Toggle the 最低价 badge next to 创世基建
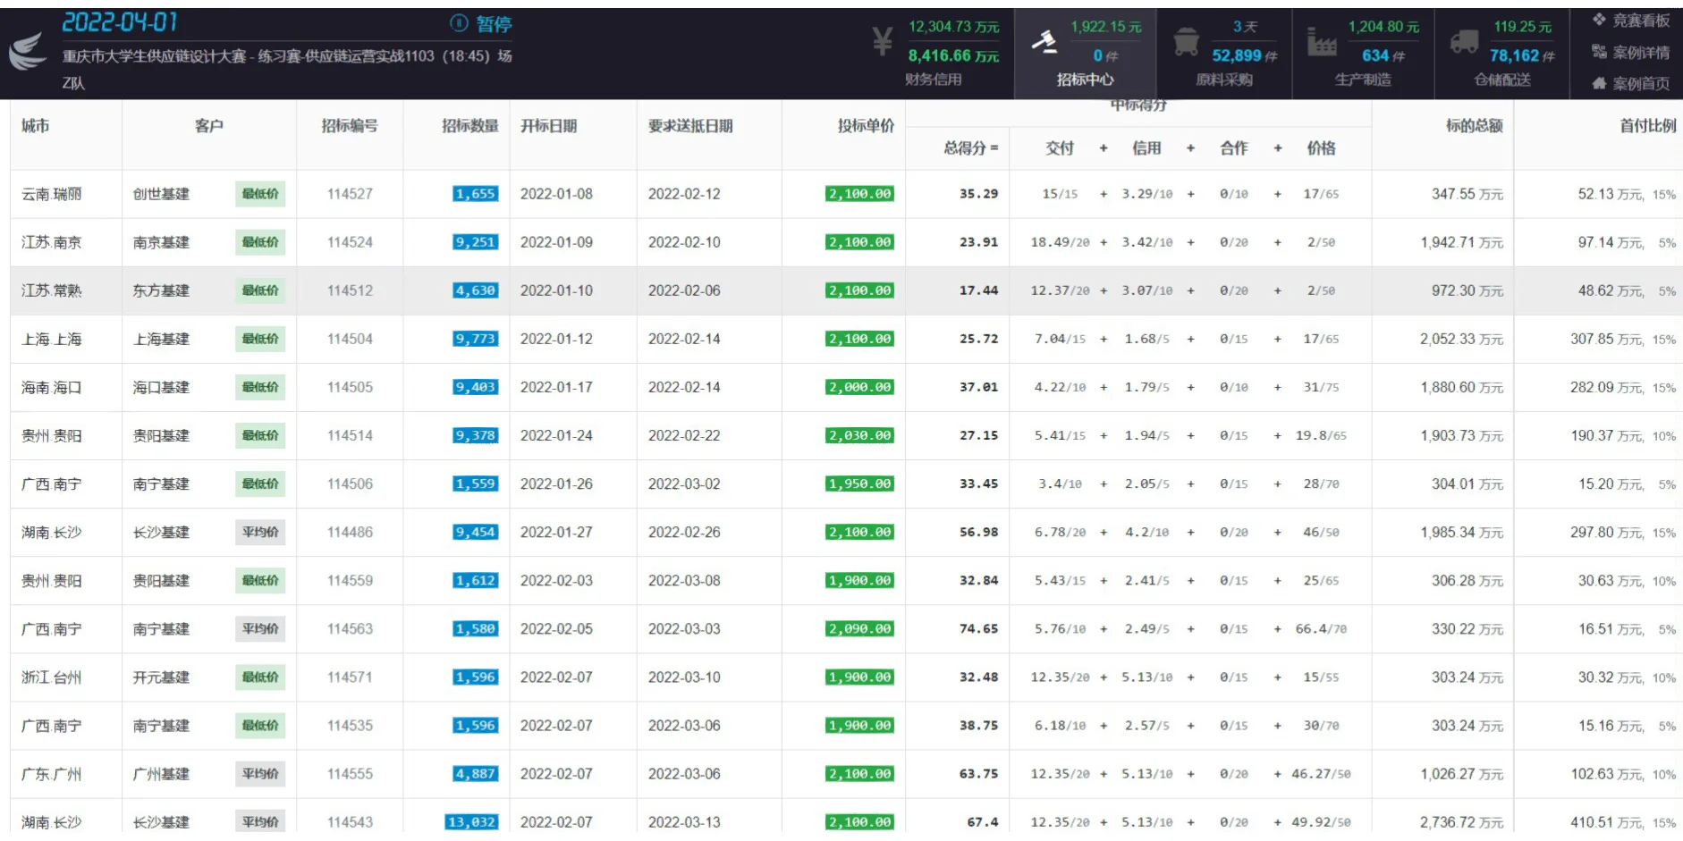1683x841 pixels. pos(261,193)
